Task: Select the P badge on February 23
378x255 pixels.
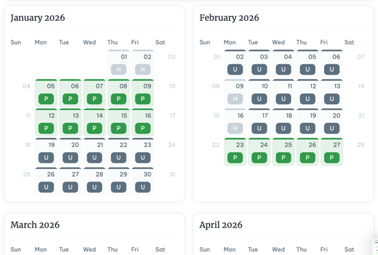Action: click(235, 157)
